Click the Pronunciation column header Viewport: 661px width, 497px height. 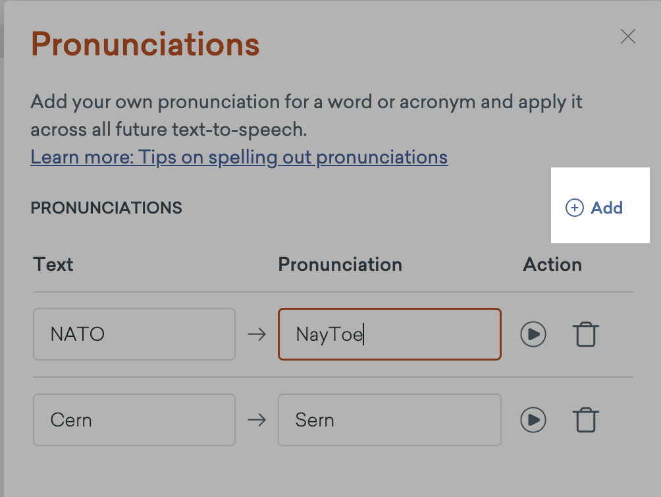(340, 264)
